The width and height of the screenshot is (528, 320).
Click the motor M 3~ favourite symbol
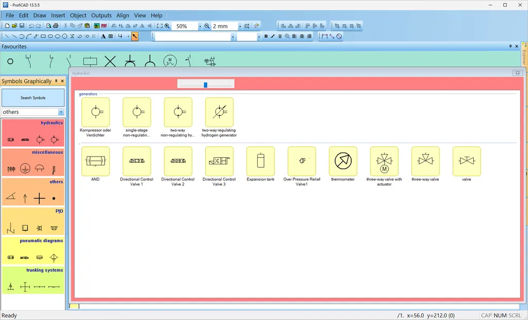[170, 61]
